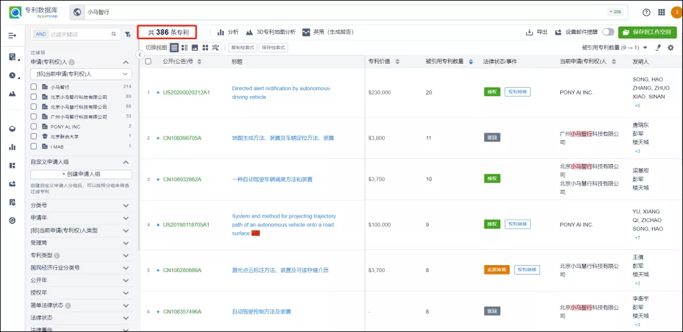The width and height of the screenshot is (683, 332).
Task: Click the filter funnel icon beside keyword search
Action: point(128,34)
